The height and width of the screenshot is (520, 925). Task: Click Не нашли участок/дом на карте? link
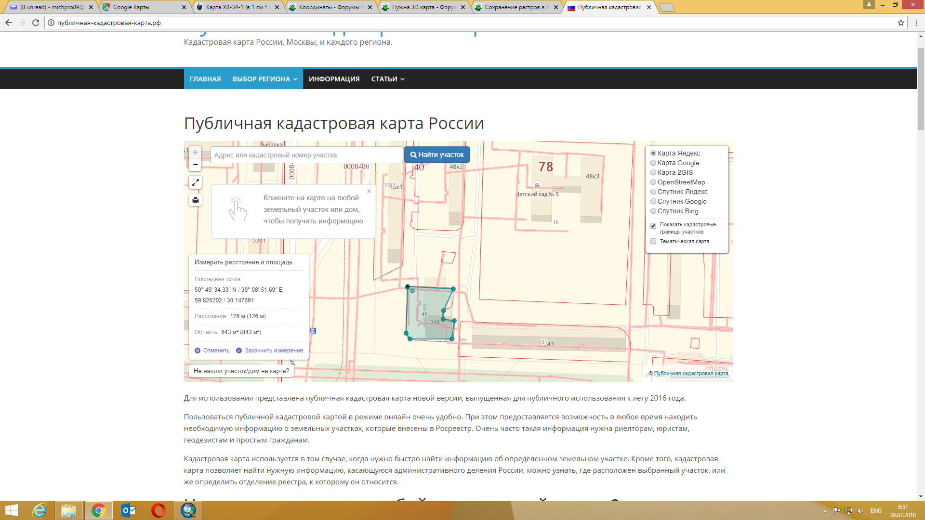[x=241, y=371]
